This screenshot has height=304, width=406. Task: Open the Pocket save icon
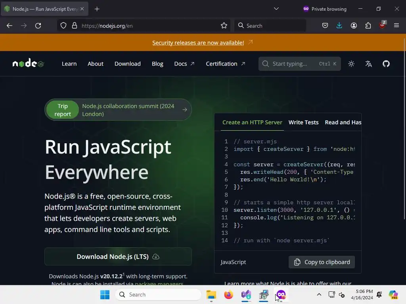coord(325,26)
